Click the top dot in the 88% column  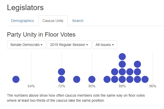click(x=122, y=57)
